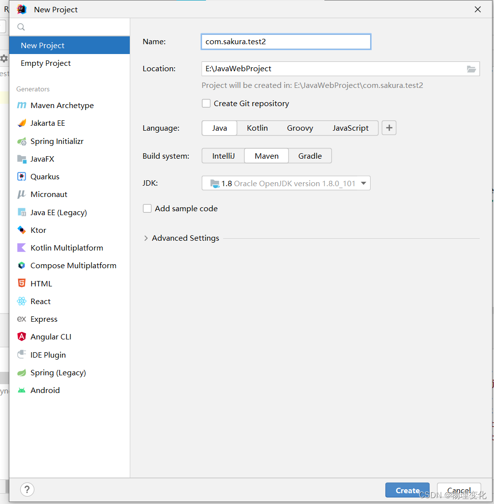Click the generator search field
The width and height of the screenshot is (494, 504).
tap(69, 27)
